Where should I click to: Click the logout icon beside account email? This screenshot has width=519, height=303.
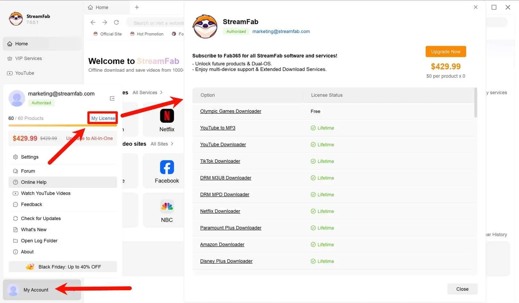(112, 98)
